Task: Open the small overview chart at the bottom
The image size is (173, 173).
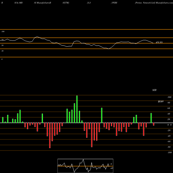Action: click(85, 166)
